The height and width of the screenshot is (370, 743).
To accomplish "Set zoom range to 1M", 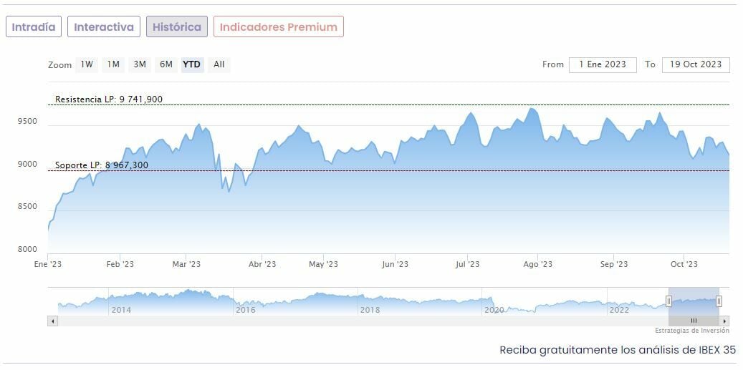I will click(113, 64).
